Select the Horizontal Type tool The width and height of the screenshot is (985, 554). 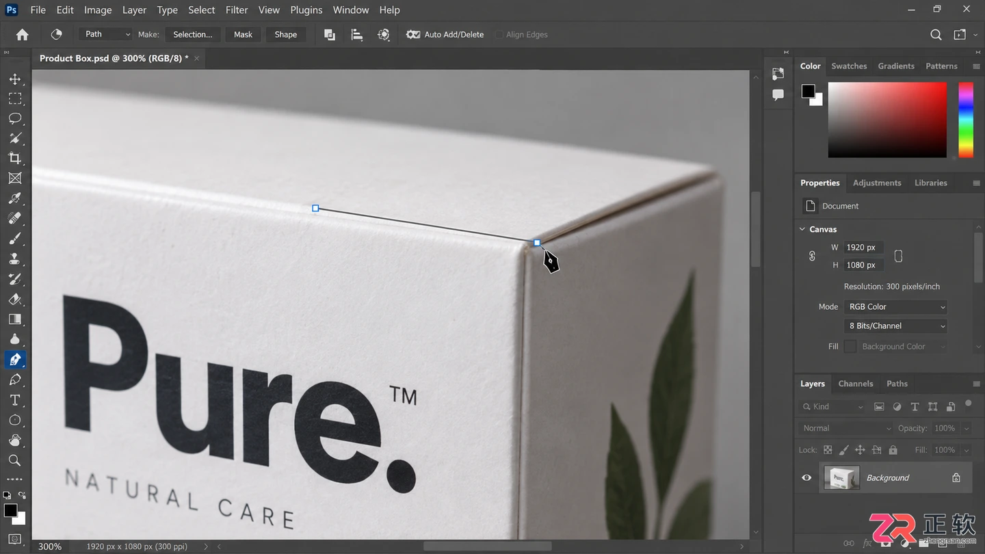pyautogui.click(x=15, y=399)
